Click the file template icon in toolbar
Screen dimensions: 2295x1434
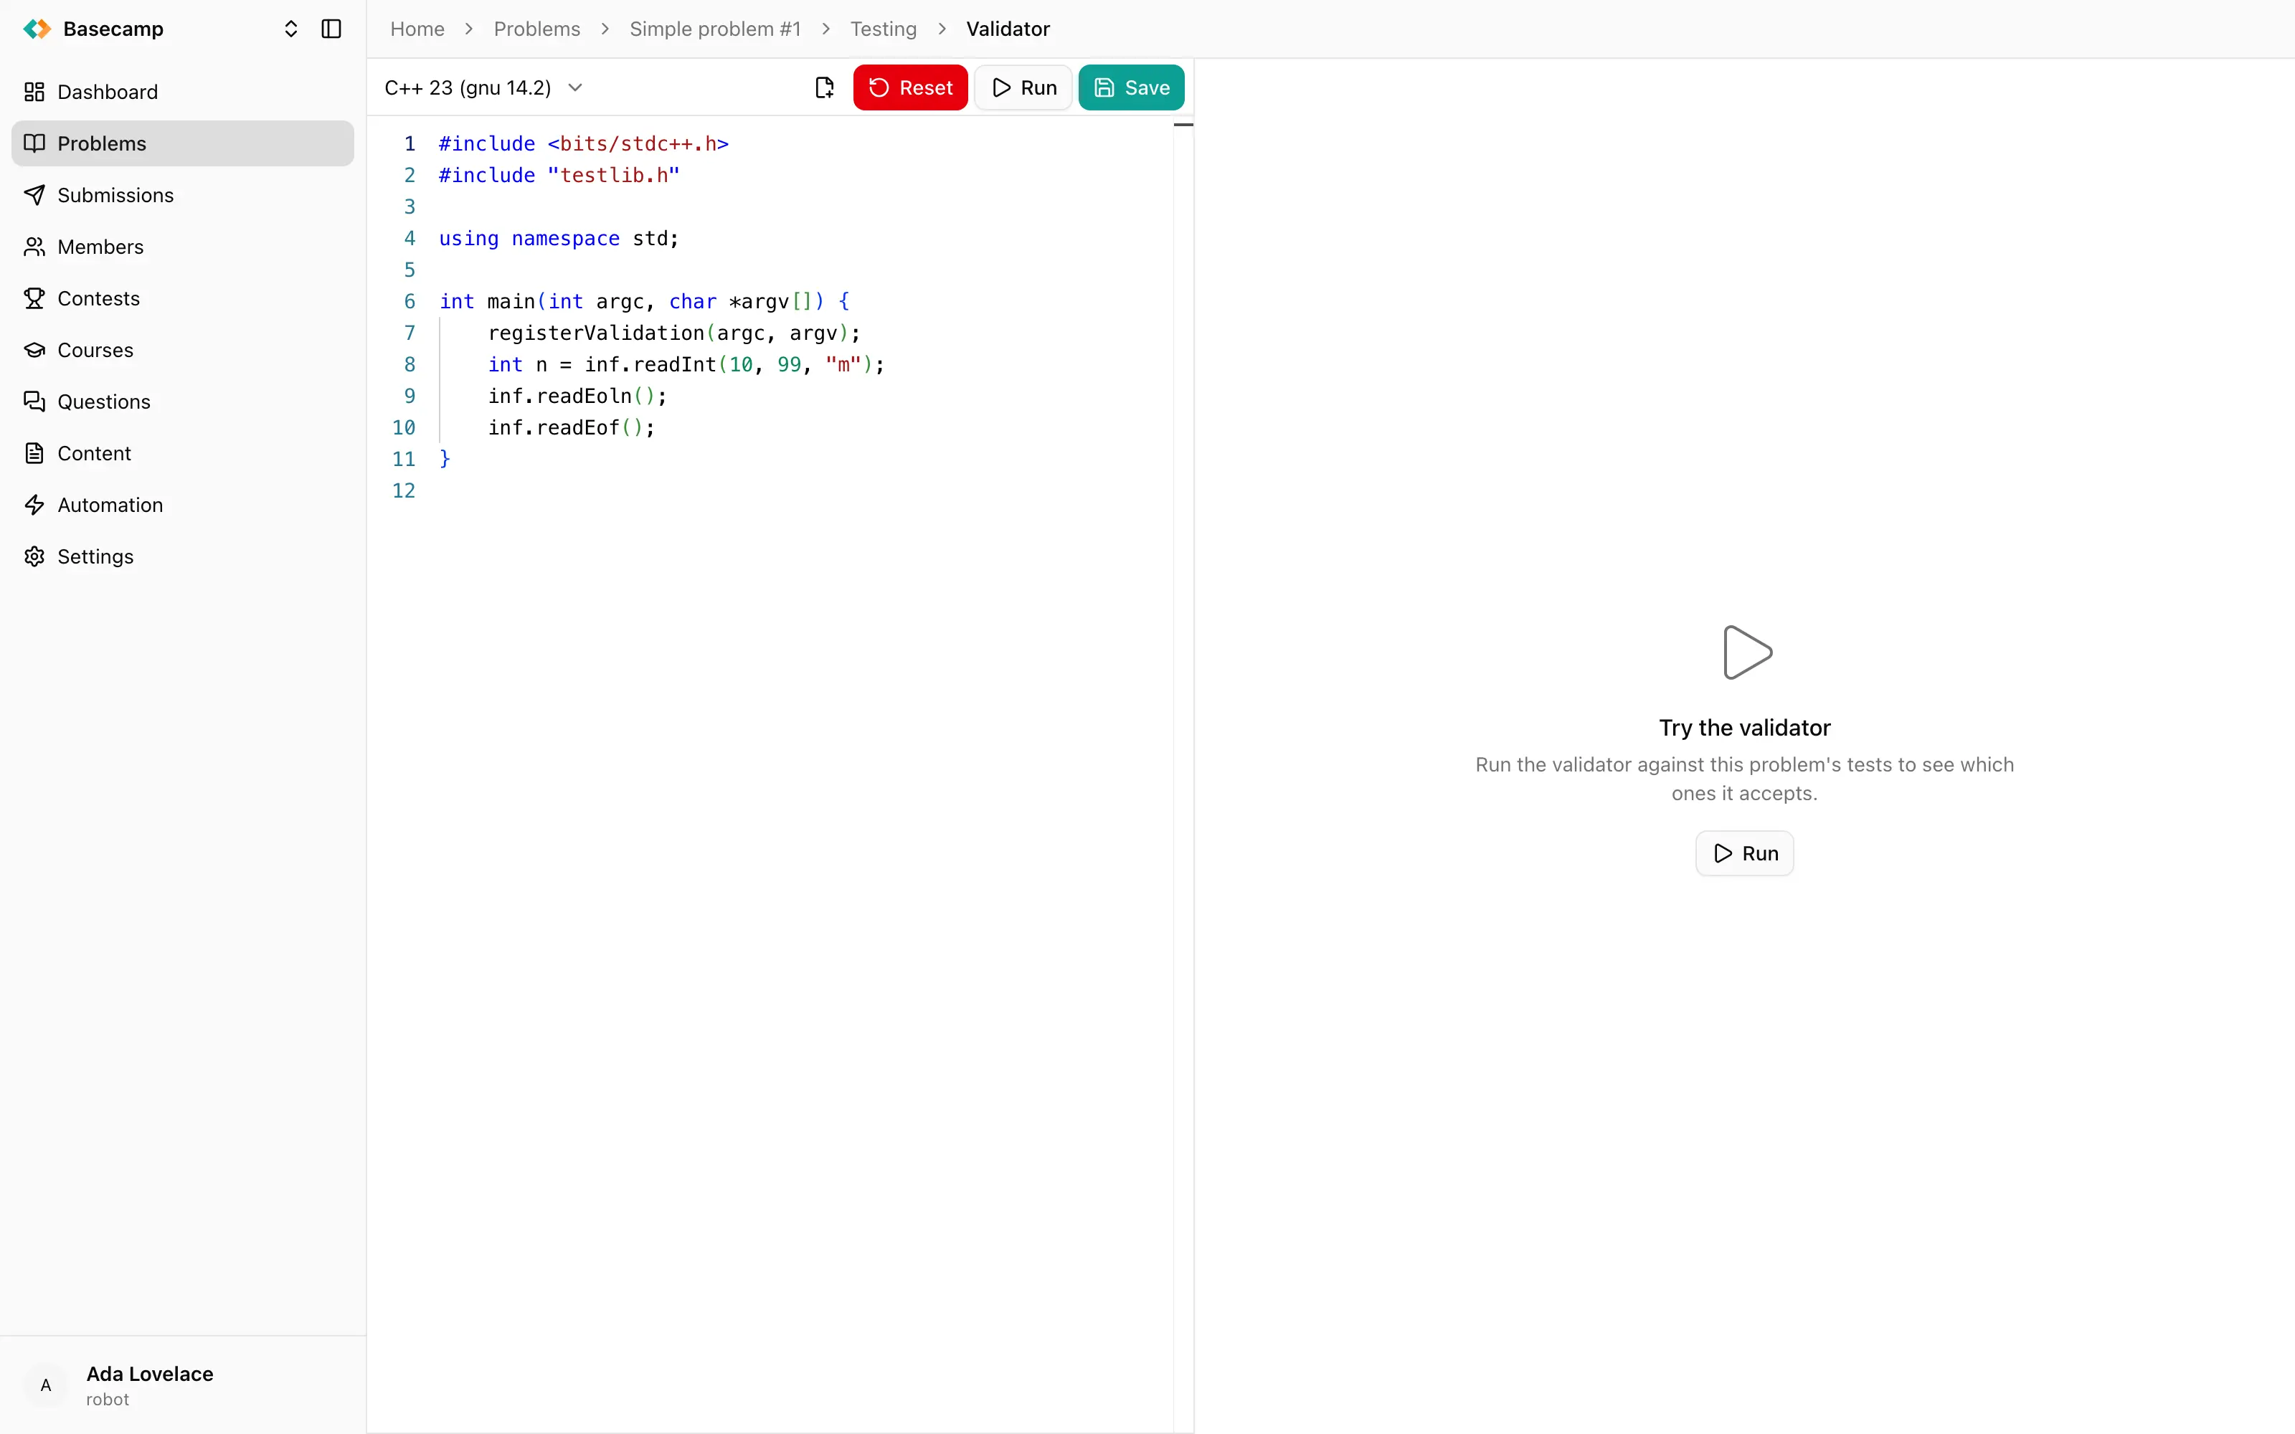pos(824,87)
